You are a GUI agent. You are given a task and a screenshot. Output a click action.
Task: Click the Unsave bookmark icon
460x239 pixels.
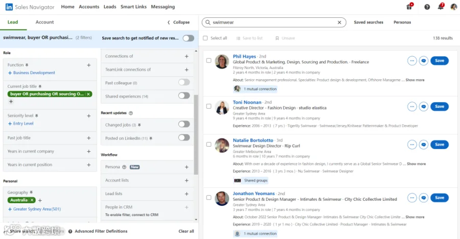(277, 38)
